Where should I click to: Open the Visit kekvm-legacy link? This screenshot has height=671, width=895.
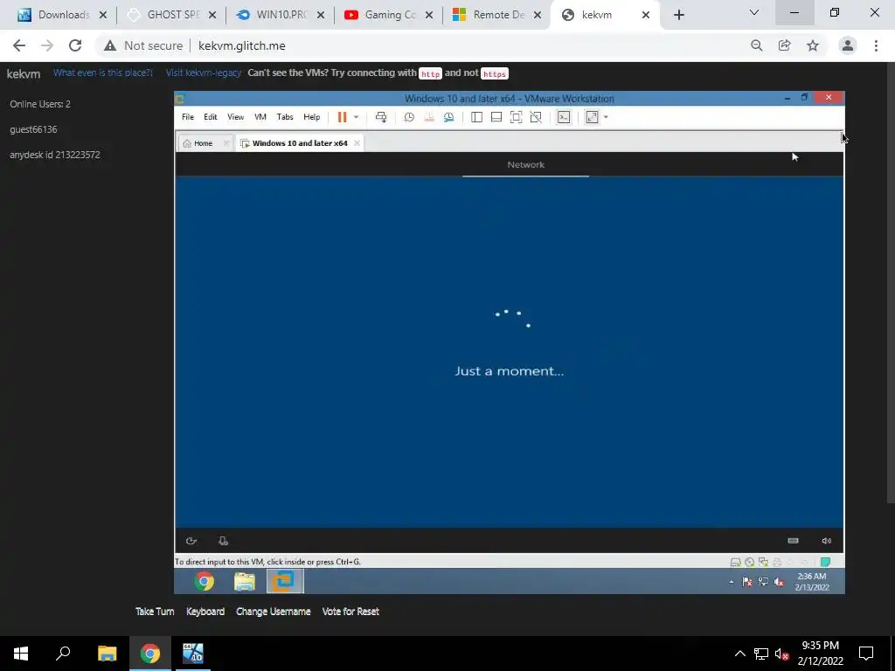pos(203,73)
